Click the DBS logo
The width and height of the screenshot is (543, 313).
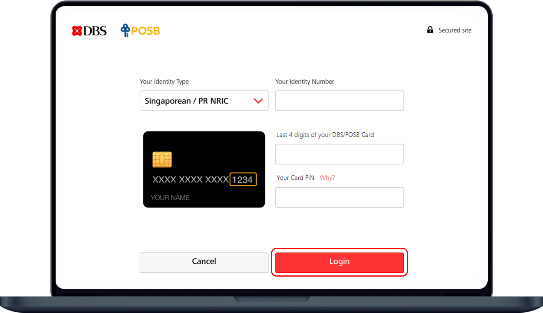click(89, 31)
